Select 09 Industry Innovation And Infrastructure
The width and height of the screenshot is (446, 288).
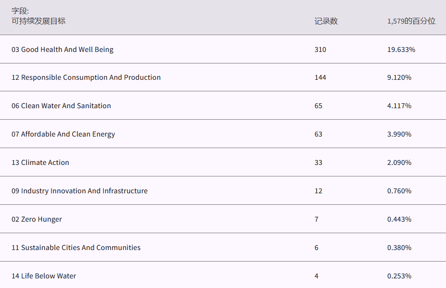[79, 191]
